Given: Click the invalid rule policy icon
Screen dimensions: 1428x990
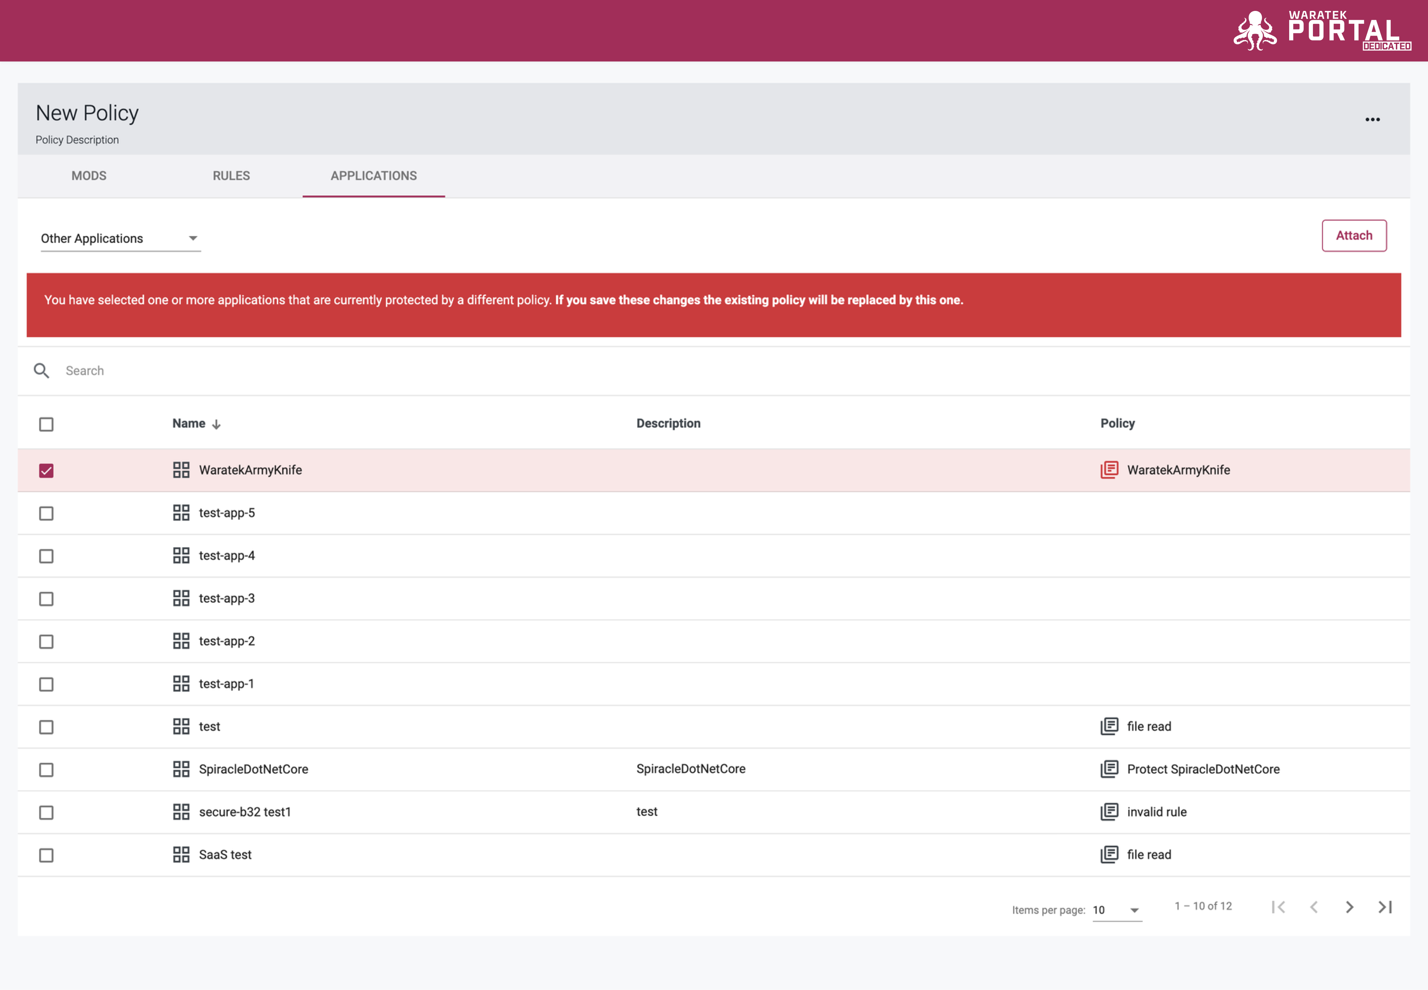Looking at the screenshot, I should click(1109, 812).
